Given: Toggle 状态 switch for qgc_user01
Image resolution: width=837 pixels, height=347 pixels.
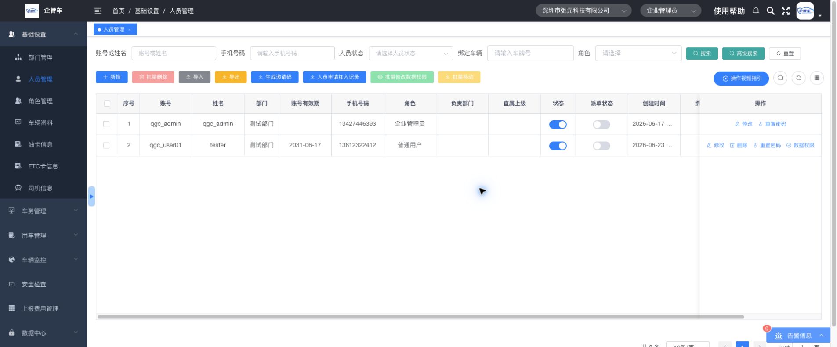Looking at the screenshot, I should coord(558,146).
